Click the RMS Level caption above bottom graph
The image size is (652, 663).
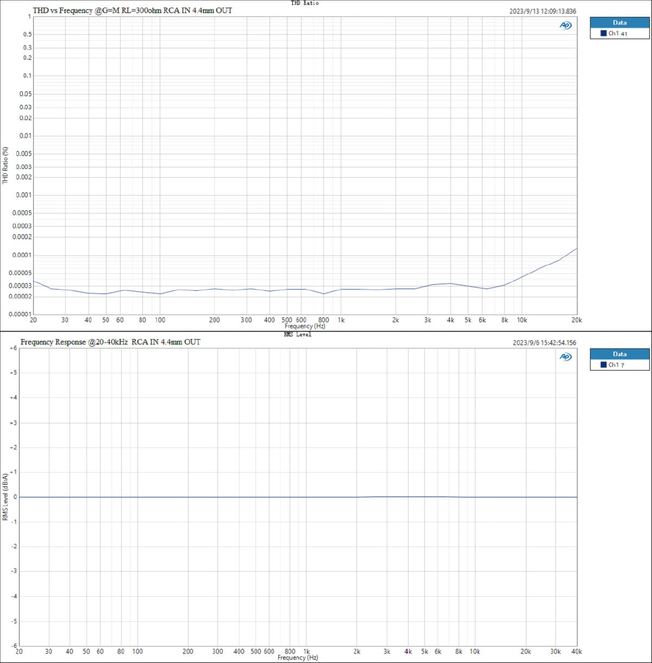[298, 334]
